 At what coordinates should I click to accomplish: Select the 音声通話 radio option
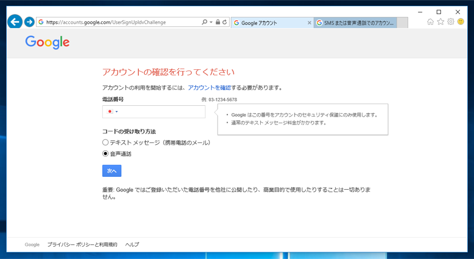[x=105, y=154]
